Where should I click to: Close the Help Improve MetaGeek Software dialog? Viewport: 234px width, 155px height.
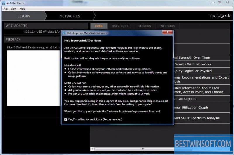(x=167, y=32)
